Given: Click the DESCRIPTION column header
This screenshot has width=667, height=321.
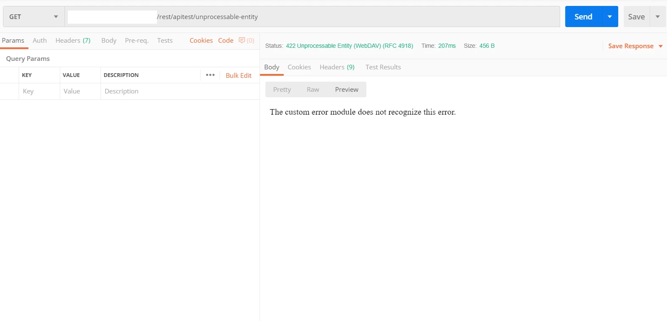Looking at the screenshot, I should pyautogui.click(x=121, y=75).
